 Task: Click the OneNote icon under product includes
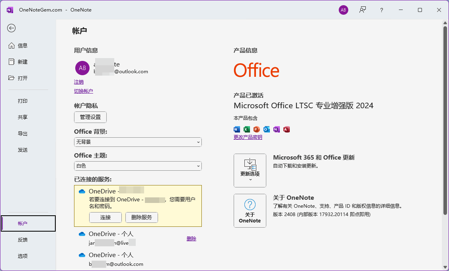point(276,129)
